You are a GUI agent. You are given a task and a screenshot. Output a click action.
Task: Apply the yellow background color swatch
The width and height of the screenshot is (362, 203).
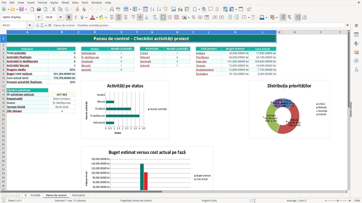point(101,17)
